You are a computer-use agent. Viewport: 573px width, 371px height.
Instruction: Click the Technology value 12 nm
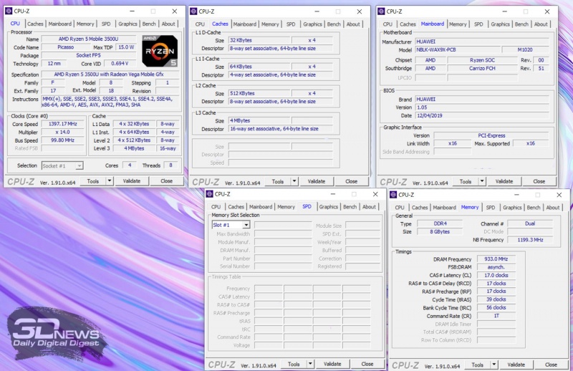coord(55,64)
